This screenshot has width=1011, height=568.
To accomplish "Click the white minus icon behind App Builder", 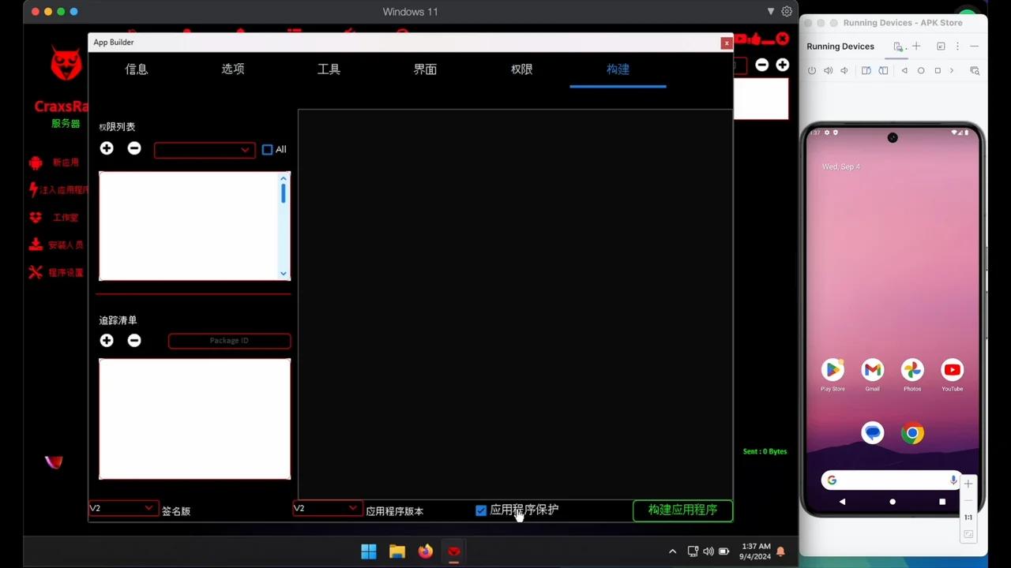I will point(762,65).
